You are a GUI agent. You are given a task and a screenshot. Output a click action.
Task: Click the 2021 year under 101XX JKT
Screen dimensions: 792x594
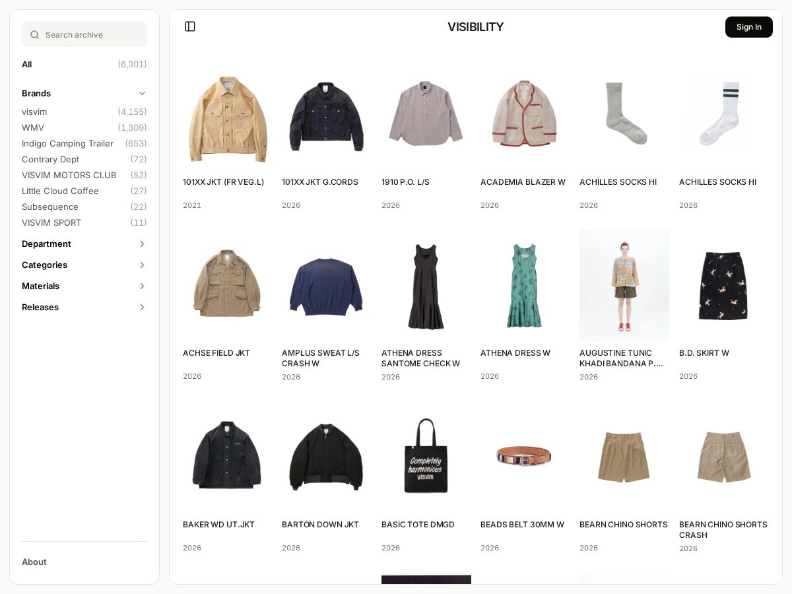[192, 205]
